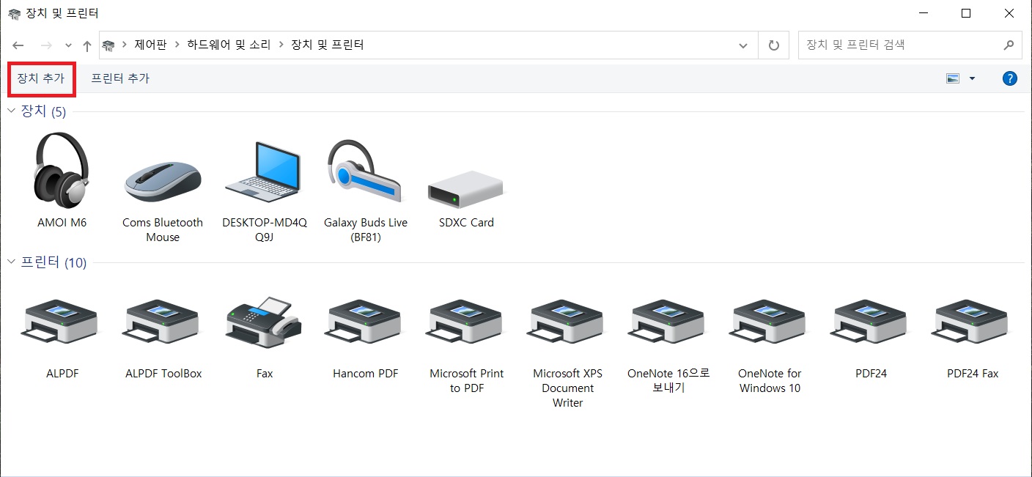This screenshot has height=477, width=1032.
Task: Click the Galaxy Buds Live (BF81) label
Action: tap(365, 230)
